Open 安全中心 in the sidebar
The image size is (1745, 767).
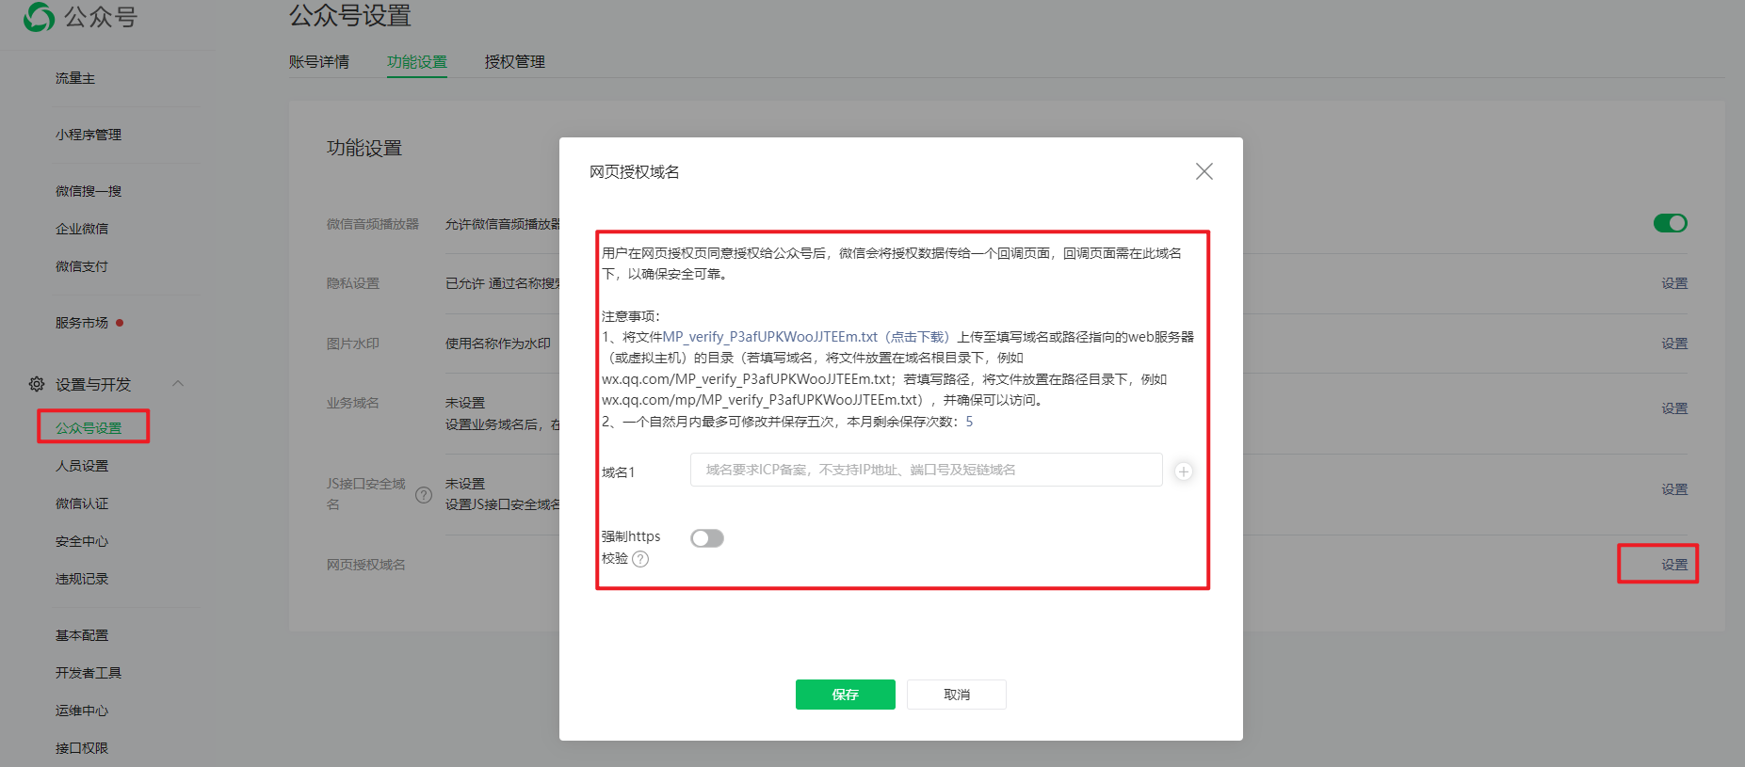tap(82, 541)
